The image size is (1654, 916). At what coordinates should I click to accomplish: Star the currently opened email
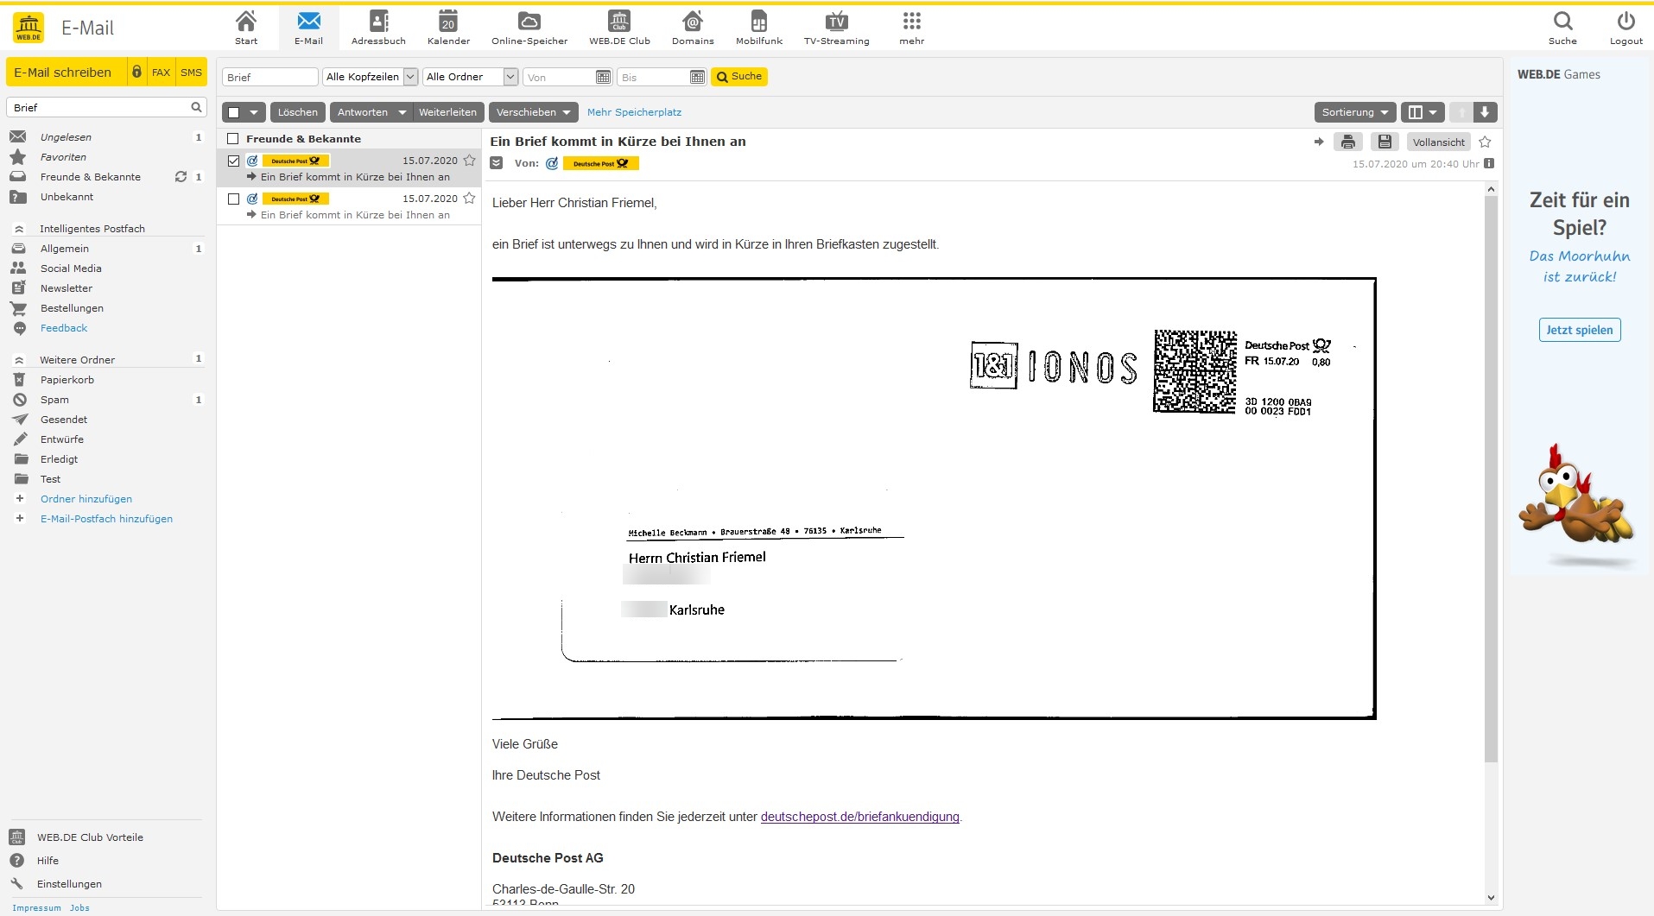pyautogui.click(x=1485, y=142)
